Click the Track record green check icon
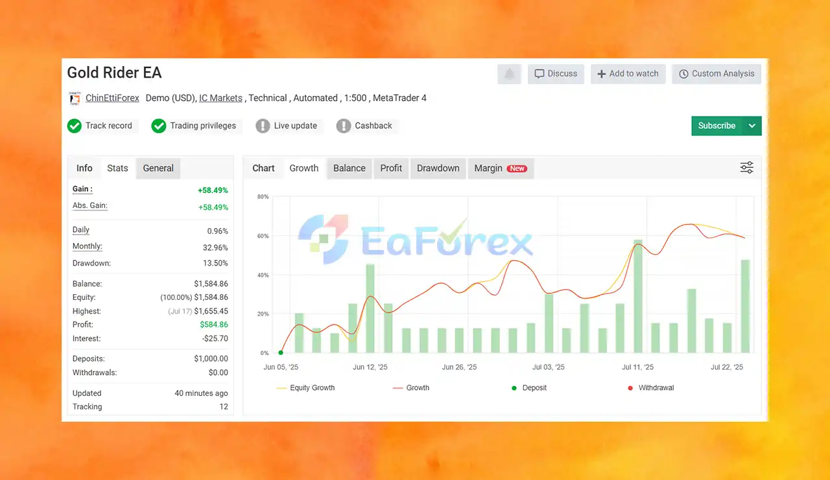The width and height of the screenshot is (830, 480). point(75,126)
